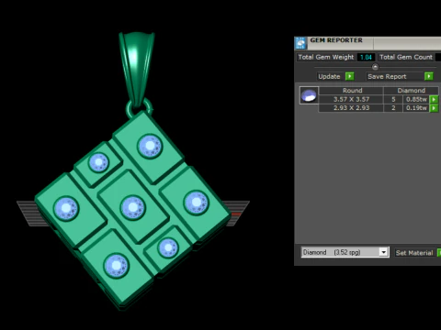This screenshot has width=441, height=330.
Task: Open the Diamond material dropdown arrow
Action: coord(383,252)
